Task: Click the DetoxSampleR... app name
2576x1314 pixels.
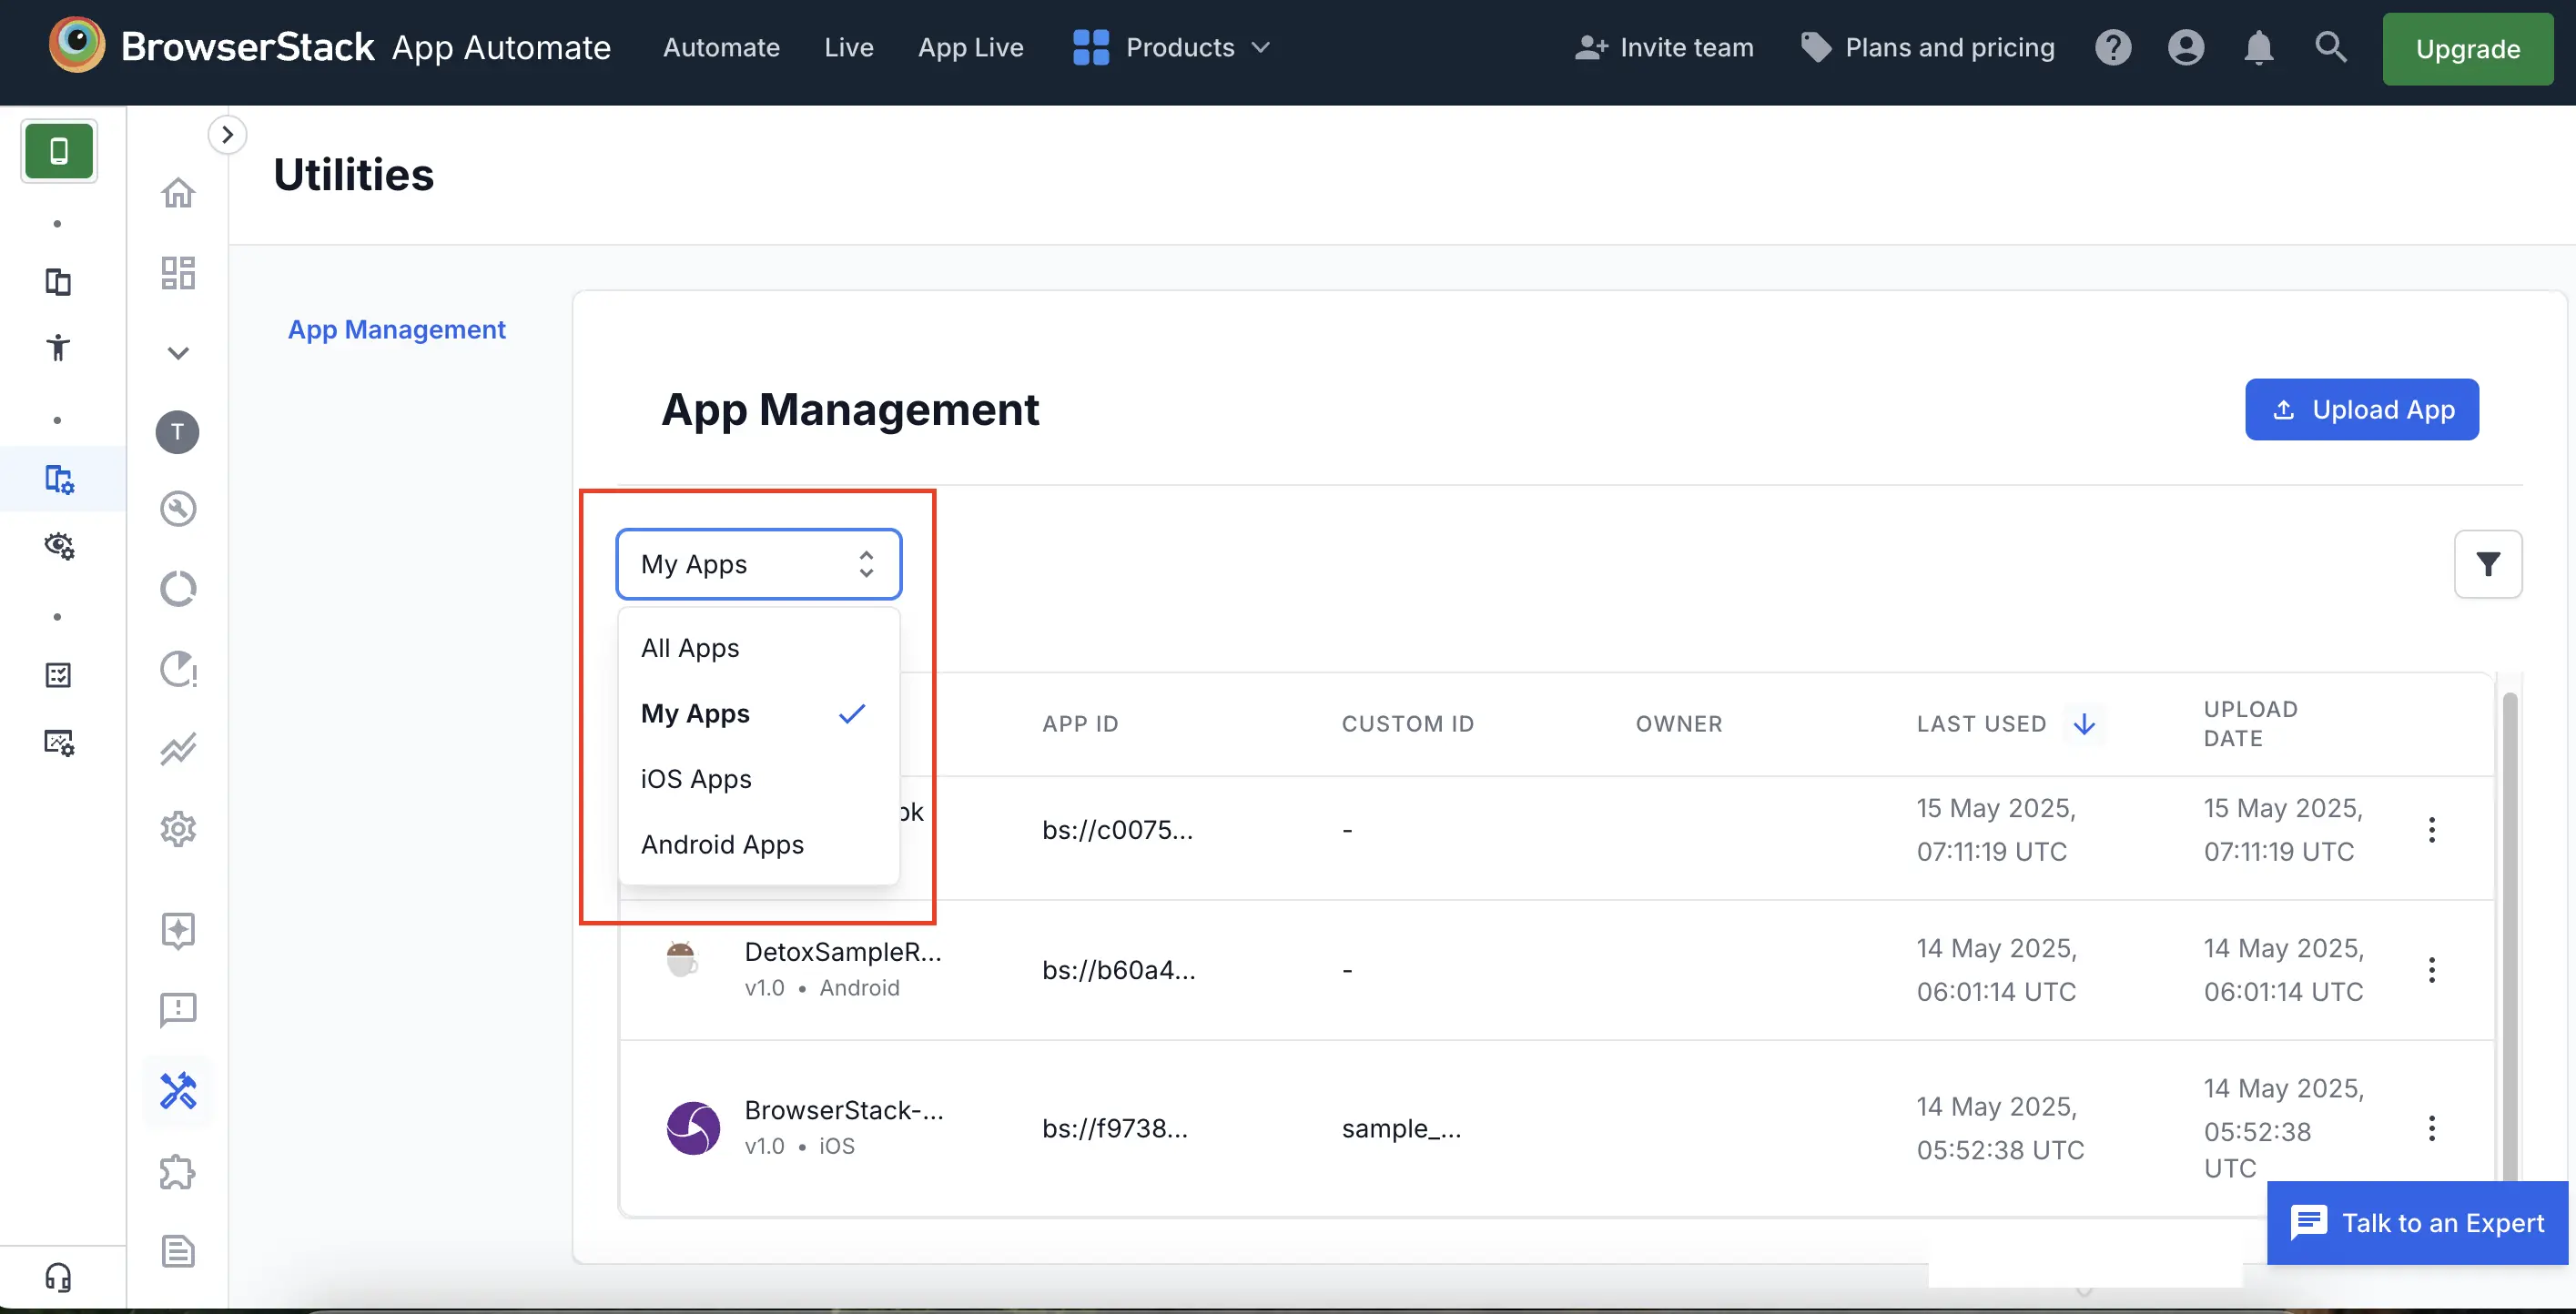Action: click(x=843, y=951)
